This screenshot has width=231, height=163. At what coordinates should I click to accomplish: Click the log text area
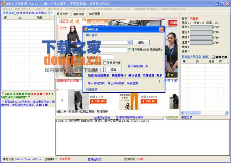pos(142,138)
